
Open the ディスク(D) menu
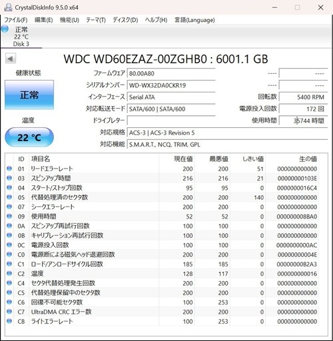click(x=125, y=20)
